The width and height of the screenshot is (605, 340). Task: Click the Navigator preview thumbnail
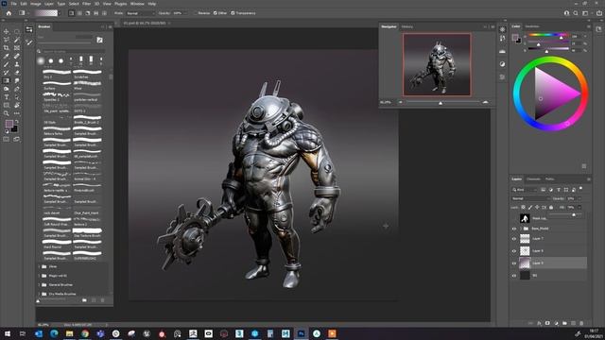coord(437,64)
